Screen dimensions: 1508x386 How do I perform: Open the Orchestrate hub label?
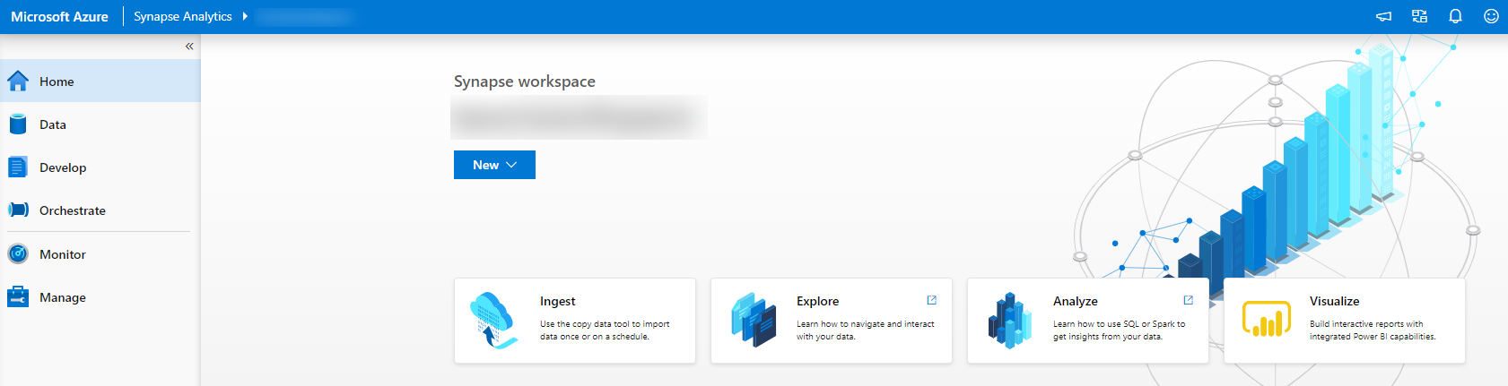click(73, 210)
